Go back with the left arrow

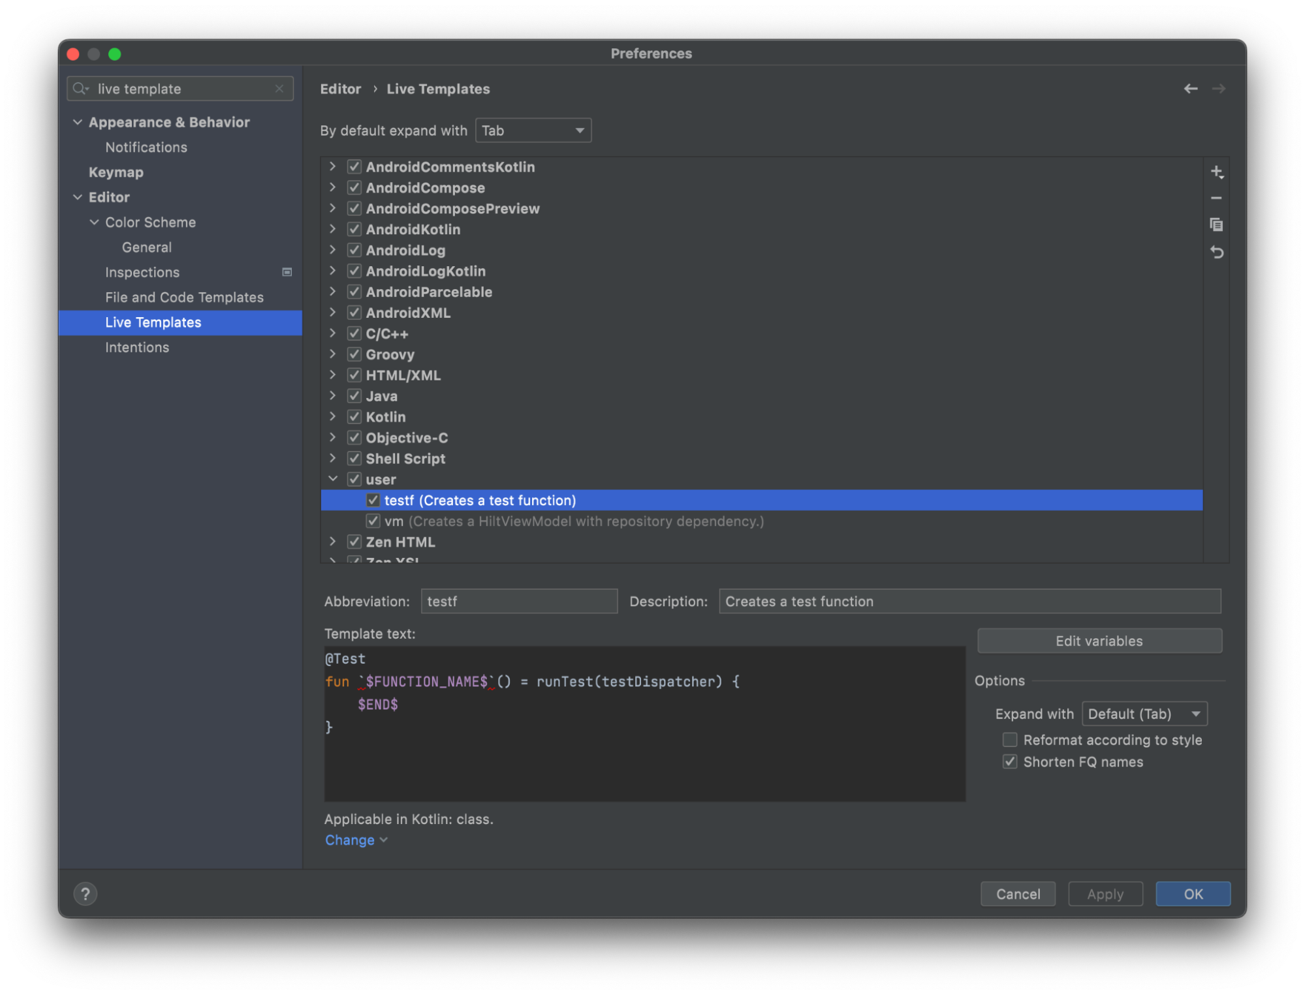click(1191, 89)
